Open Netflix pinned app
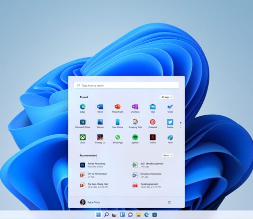 coord(153,139)
